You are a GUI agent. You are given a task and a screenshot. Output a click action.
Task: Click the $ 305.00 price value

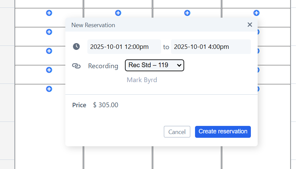(106, 105)
